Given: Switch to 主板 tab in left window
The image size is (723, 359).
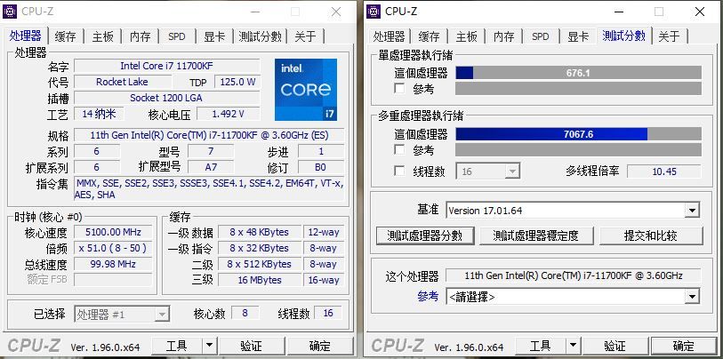Looking at the screenshot, I should click(102, 36).
